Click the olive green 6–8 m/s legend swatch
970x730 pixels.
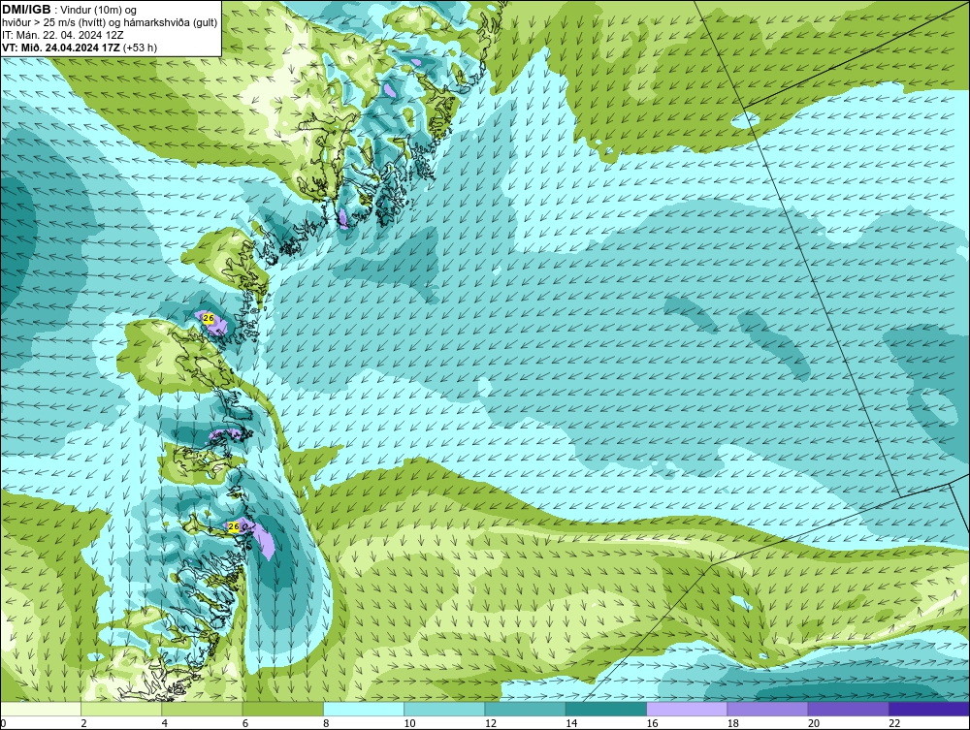(282, 709)
